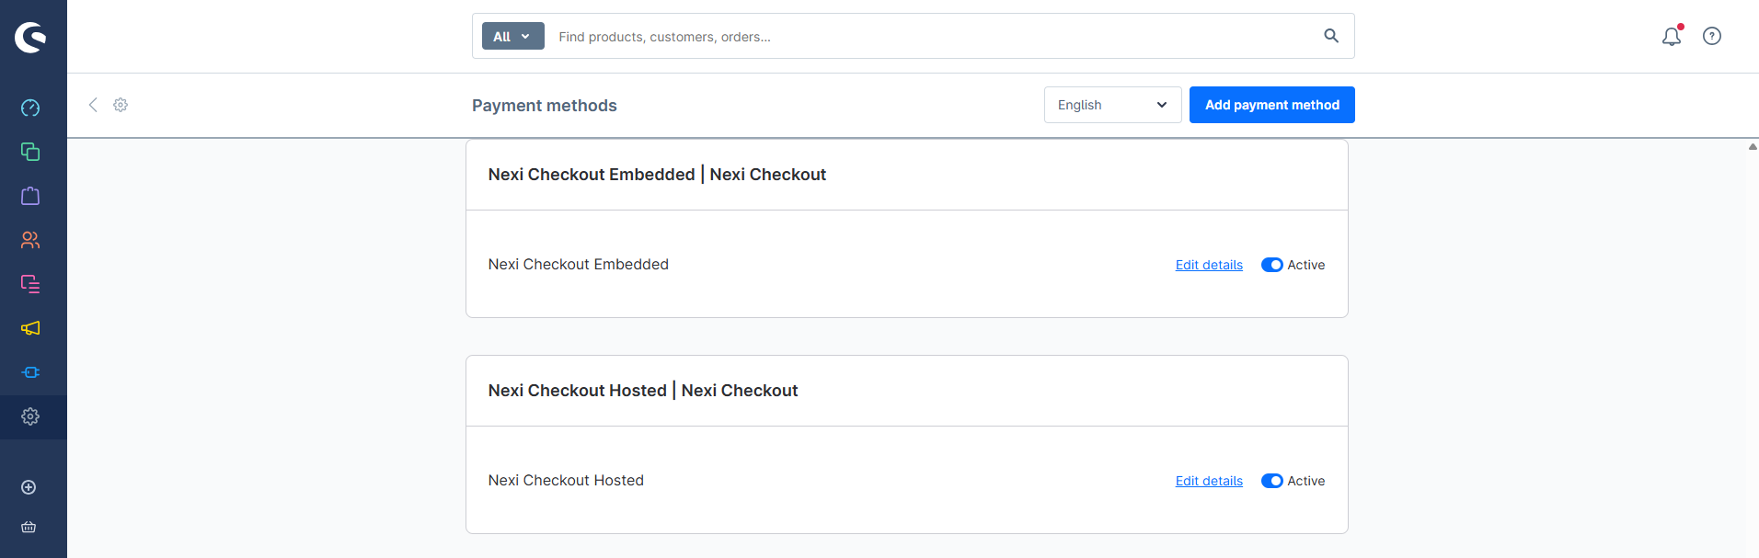Open the Extensions plug icon
Screen dimensions: 1759x558
pyautogui.click(x=30, y=372)
